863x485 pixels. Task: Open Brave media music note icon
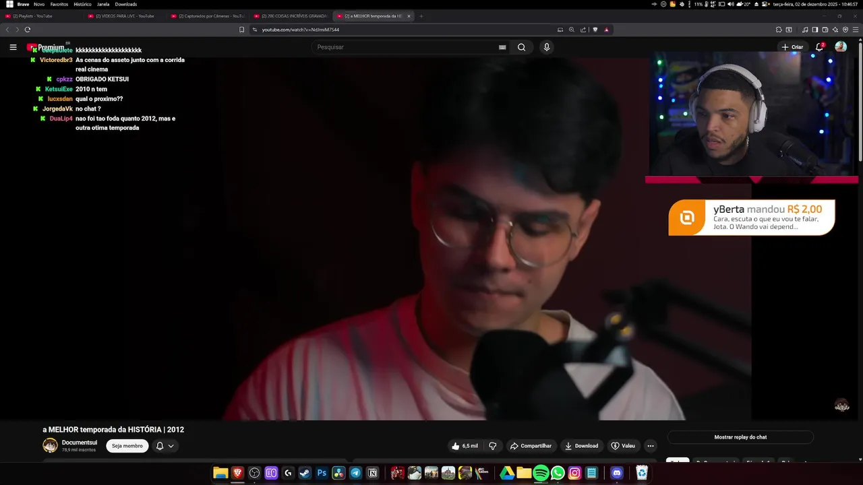click(805, 30)
